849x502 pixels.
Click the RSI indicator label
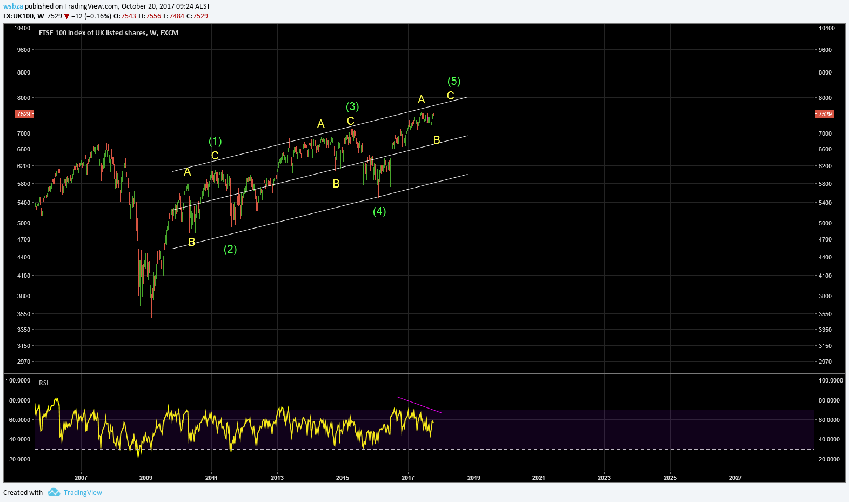(x=44, y=383)
